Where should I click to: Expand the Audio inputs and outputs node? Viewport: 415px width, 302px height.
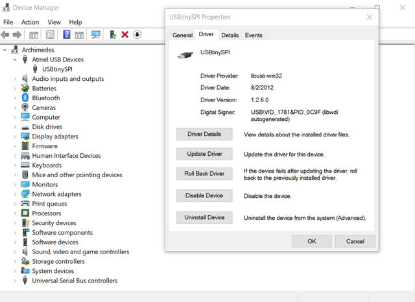tap(15, 79)
